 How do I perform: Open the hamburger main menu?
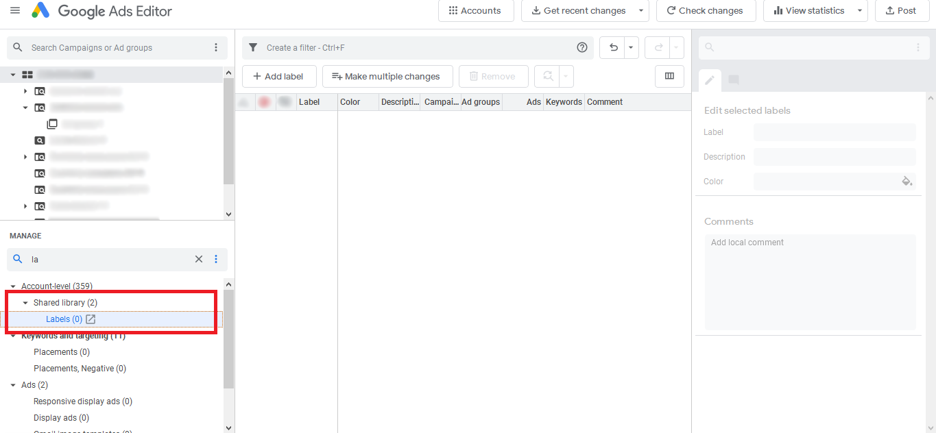(x=15, y=11)
